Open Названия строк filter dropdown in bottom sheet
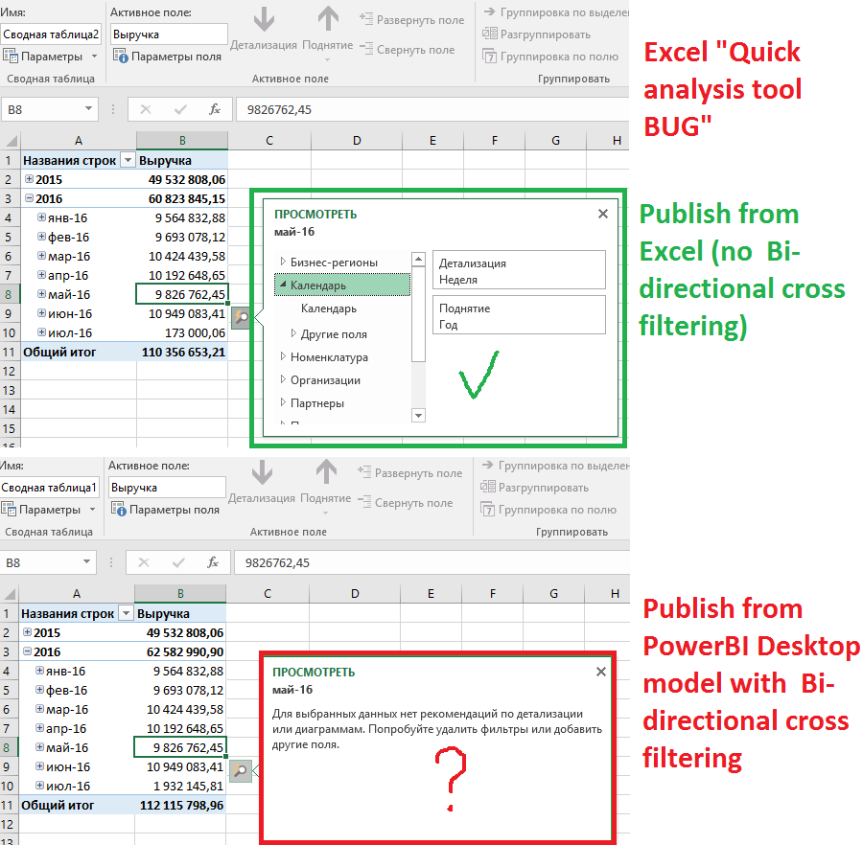This screenshot has width=863, height=845. (126, 613)
